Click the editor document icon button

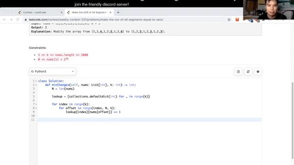238,71
